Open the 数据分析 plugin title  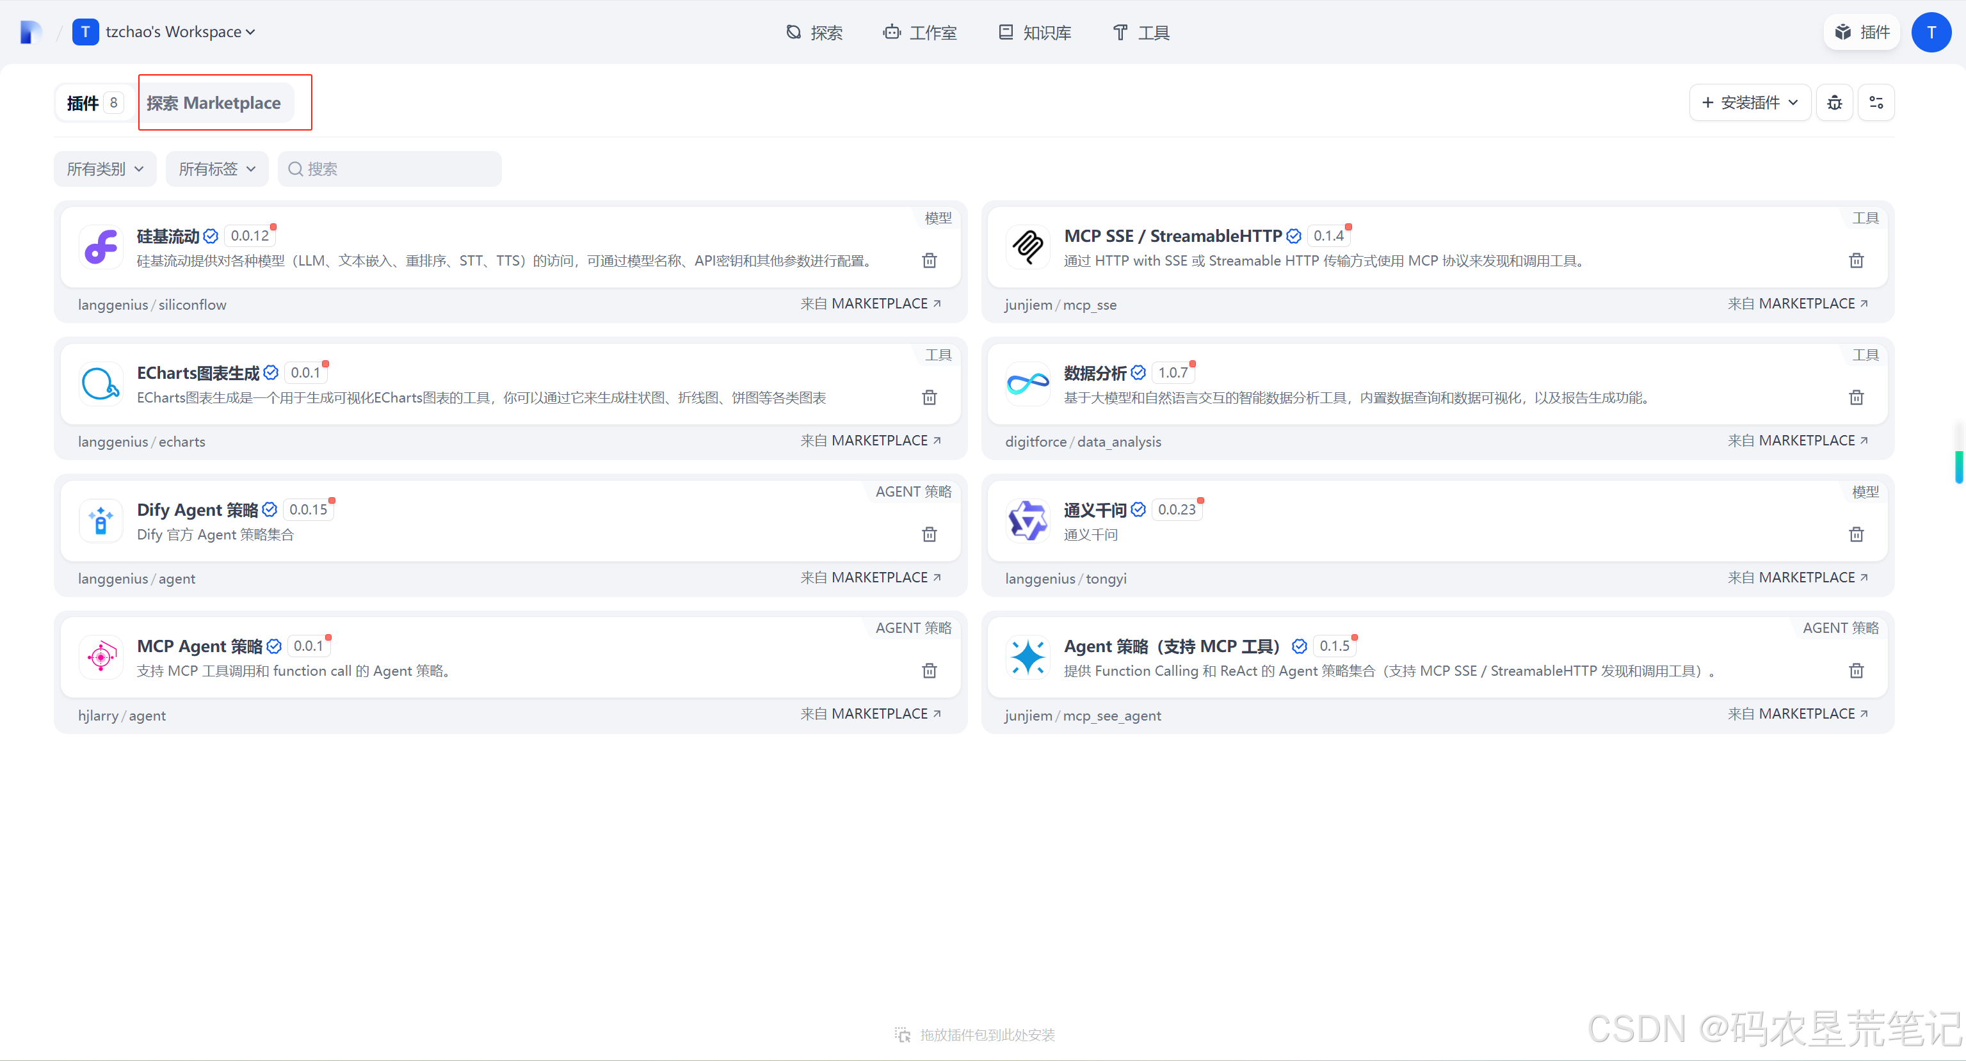pos(1095,372)
